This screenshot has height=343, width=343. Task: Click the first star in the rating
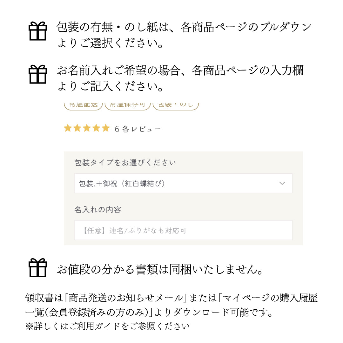68,128
